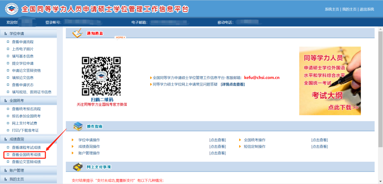Click orange arrow bullet before 学位申请操作
The height and width of the screenshot is (184, 383).
coord(73,140)
